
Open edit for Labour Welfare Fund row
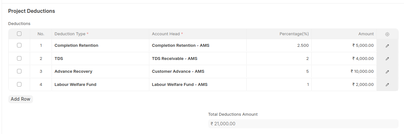(387, 85)
